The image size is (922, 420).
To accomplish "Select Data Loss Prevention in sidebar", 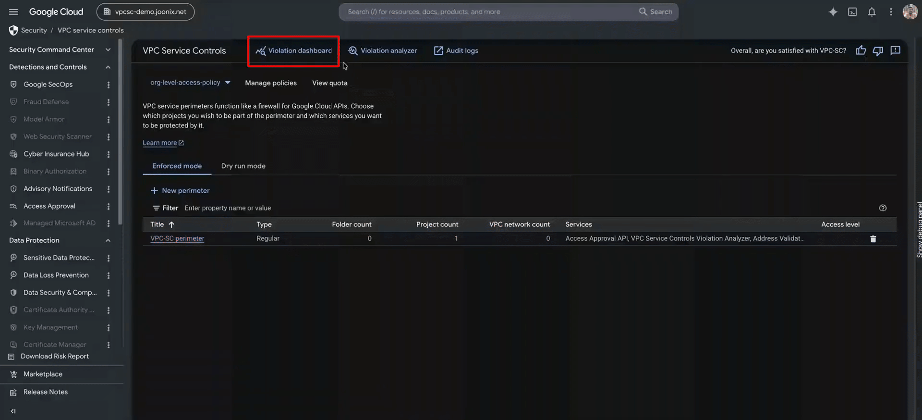I will [x=56, y=275].
